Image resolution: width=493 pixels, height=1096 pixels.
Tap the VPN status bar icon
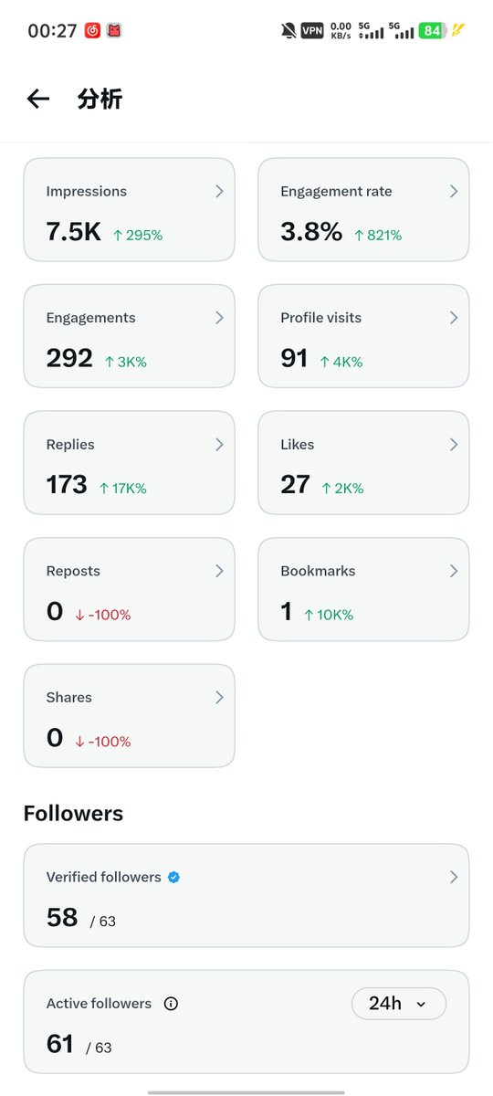[x=312, y=31]
